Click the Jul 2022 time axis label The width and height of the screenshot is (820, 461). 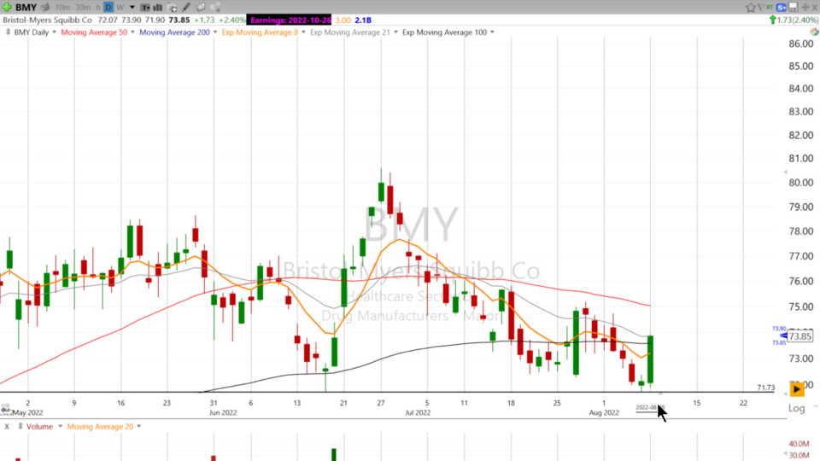tap(418, 412)
